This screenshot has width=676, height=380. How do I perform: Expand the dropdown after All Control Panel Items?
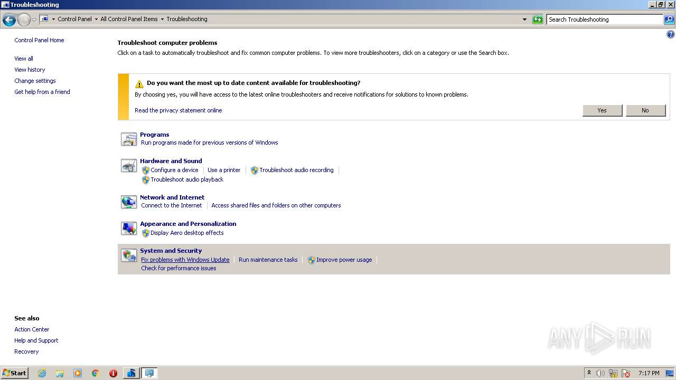click(162, 19)
